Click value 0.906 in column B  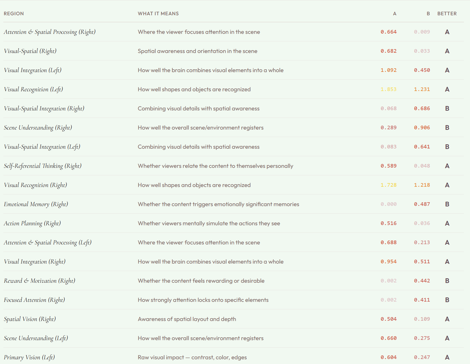[422, 128]
